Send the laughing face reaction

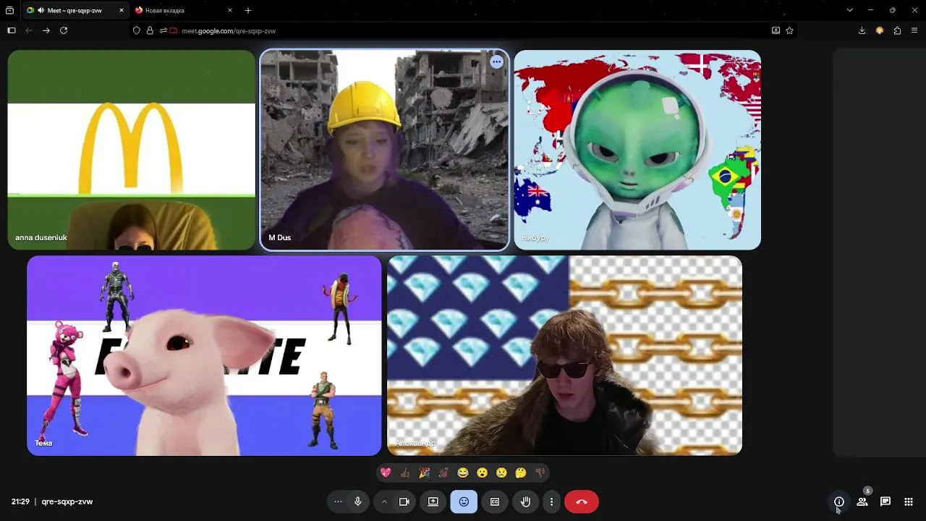coord(463,473)
